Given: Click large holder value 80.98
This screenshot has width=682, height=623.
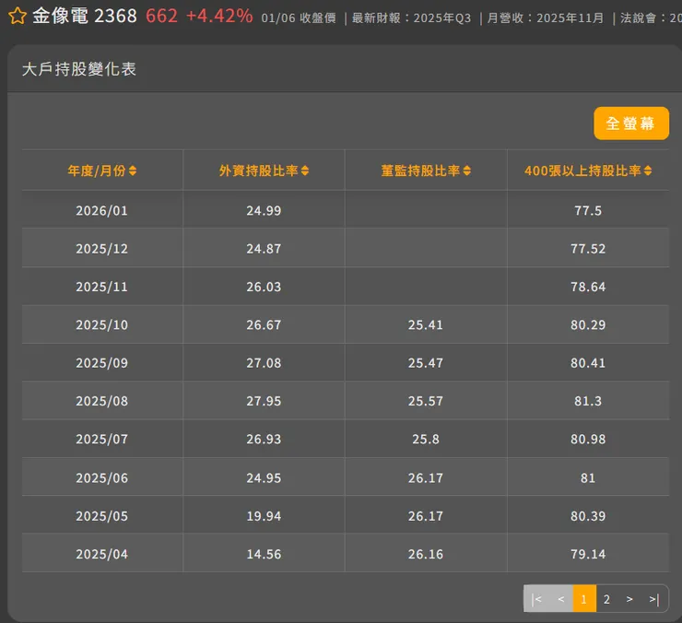Looking at the screenshot, I should point(588,440).
